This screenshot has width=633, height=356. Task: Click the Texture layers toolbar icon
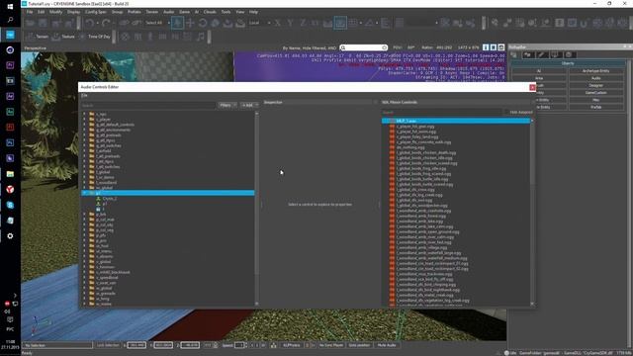point(63,37)
